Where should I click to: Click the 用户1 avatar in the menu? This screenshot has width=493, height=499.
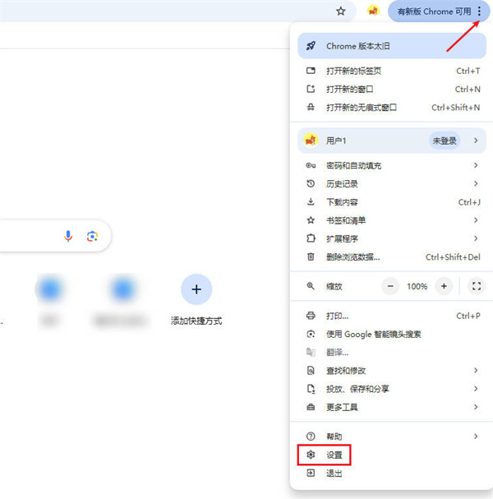(311, 141)
